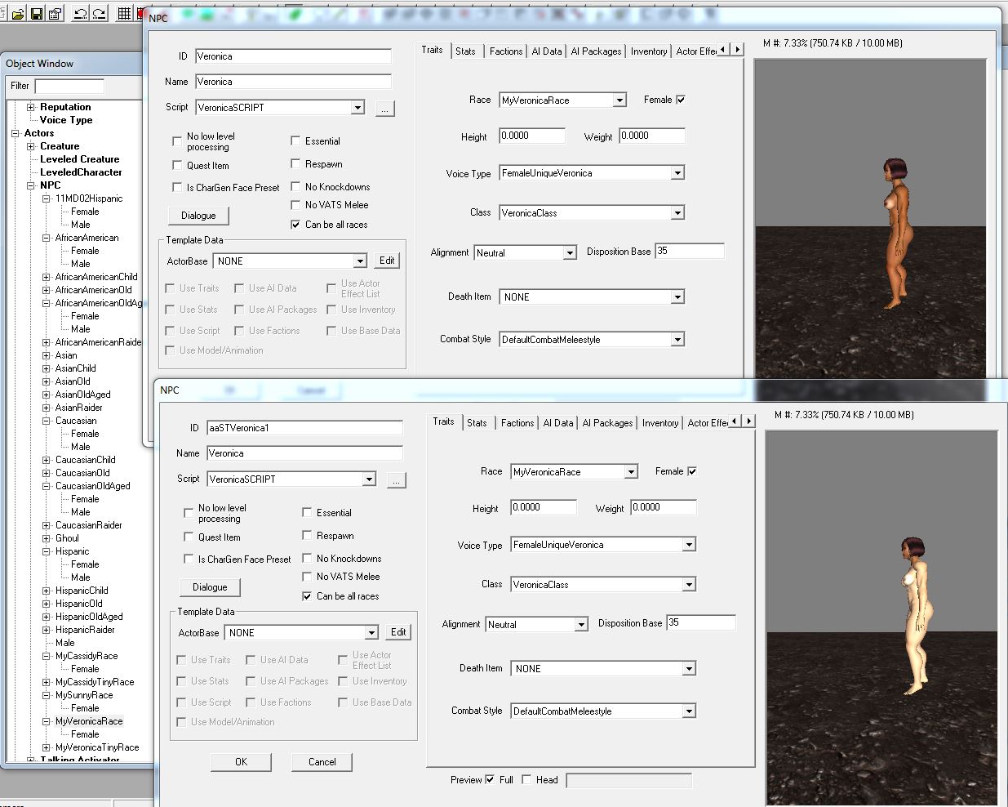The image size is (1008, 807).
Task: Switch to the Inventory tab in lower NPC window
Action: pyautogui.click(x=659, y=423)
